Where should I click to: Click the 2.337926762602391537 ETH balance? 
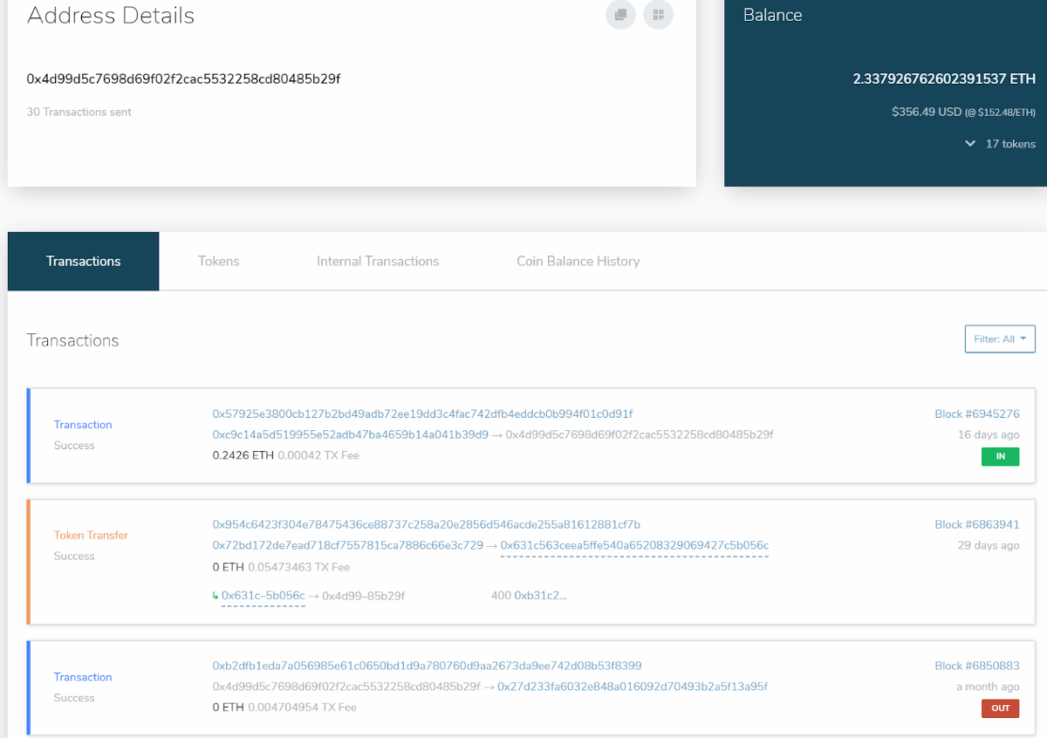coord(944,79)
